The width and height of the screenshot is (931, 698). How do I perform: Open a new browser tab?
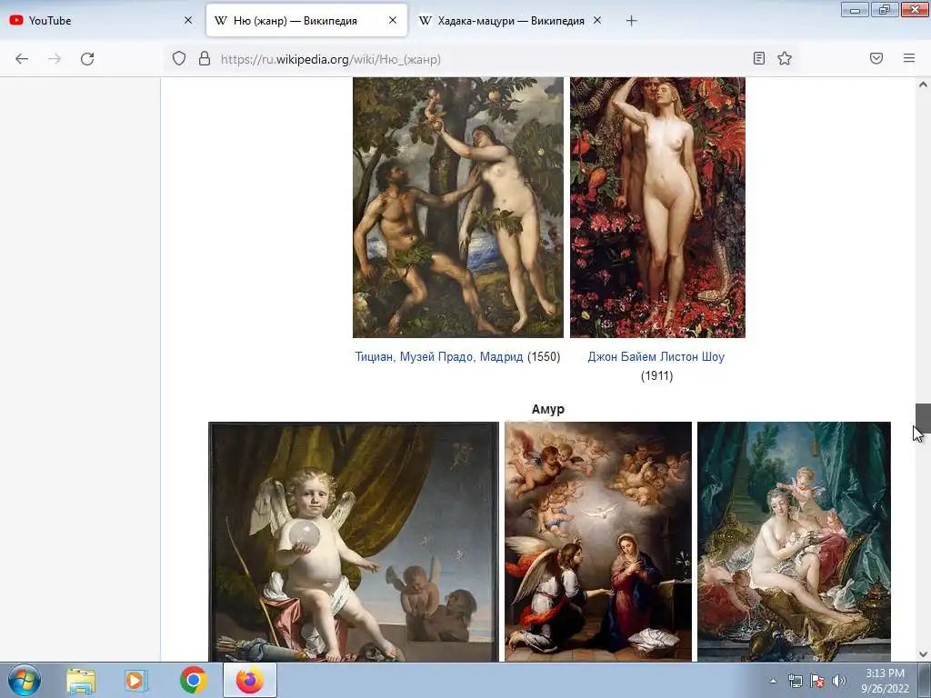pos(631,21)
